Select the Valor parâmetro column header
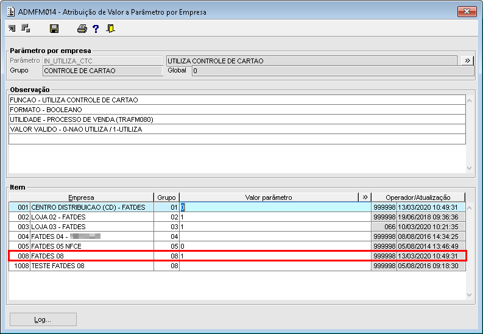The height and width of the screenshot is (334, 483). coord(269,197)
